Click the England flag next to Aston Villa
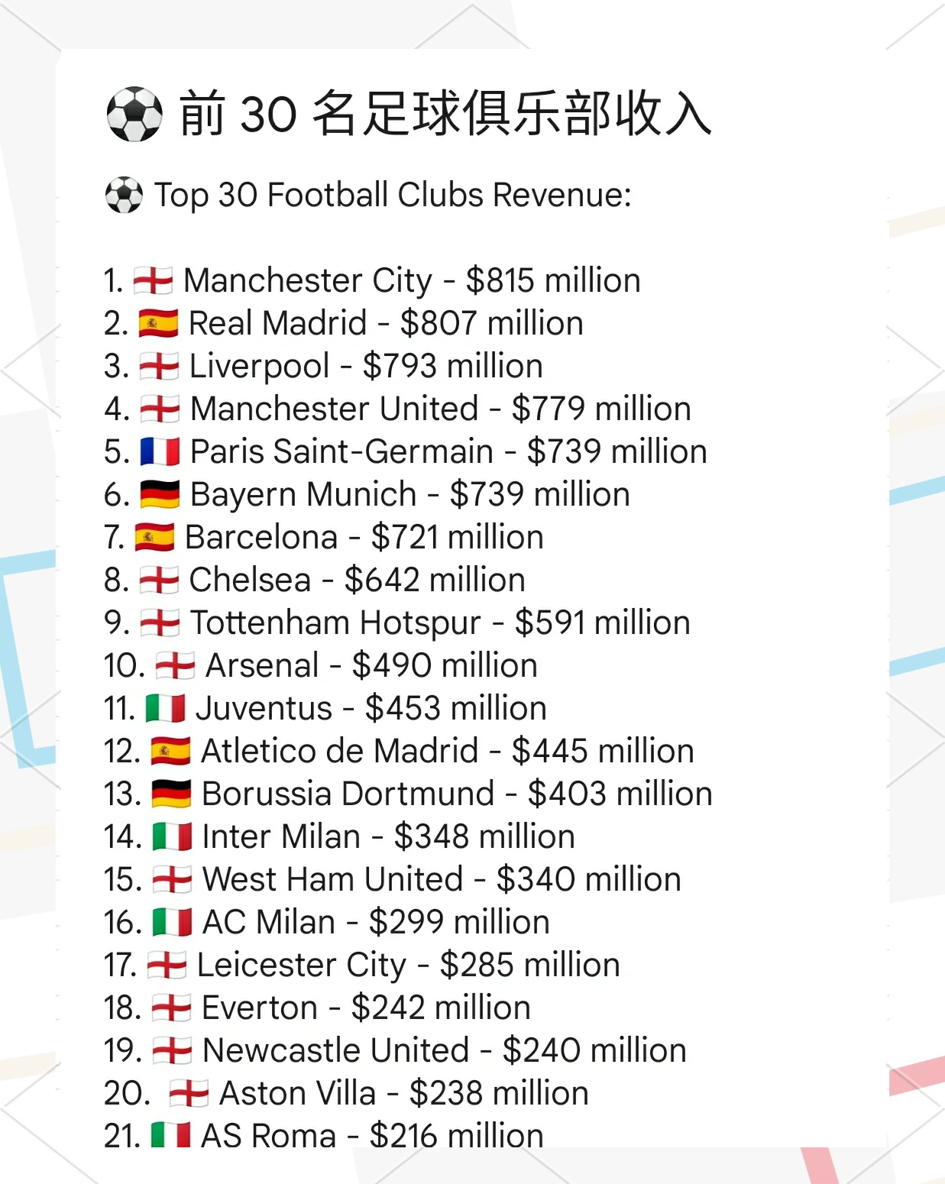This screenshot has width=945, height=1184. point(189,1093)
